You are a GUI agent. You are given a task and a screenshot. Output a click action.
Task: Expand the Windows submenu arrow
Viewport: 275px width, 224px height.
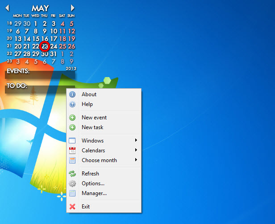[136, 140]
